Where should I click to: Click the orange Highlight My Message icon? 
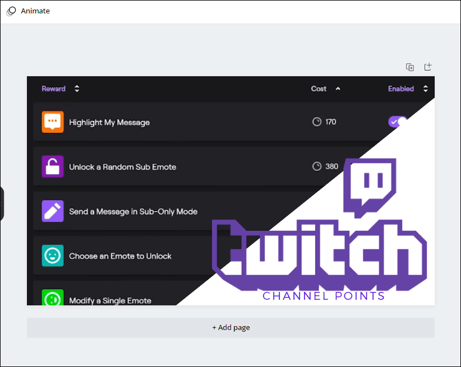coord(53,122)
